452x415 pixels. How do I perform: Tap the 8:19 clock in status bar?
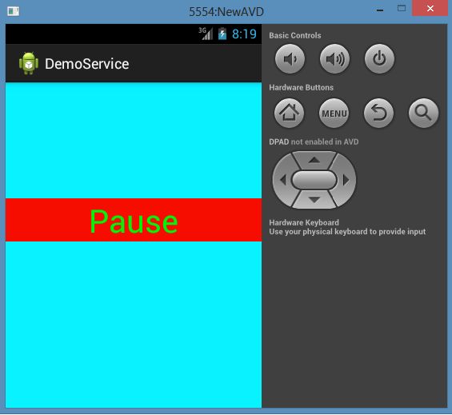244,34
